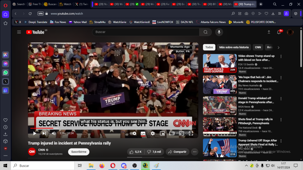
Task: Click the address bar heart bookmark icon
Action: click(266, 14)
